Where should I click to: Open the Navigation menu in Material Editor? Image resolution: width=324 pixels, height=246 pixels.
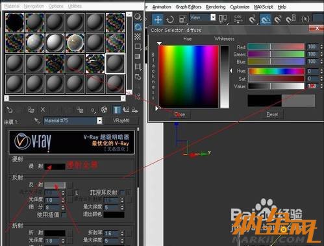point(34,6)
